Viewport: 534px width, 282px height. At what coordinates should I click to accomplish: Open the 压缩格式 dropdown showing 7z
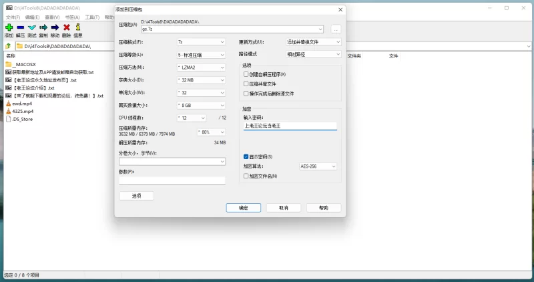click(x=202, y=42)
